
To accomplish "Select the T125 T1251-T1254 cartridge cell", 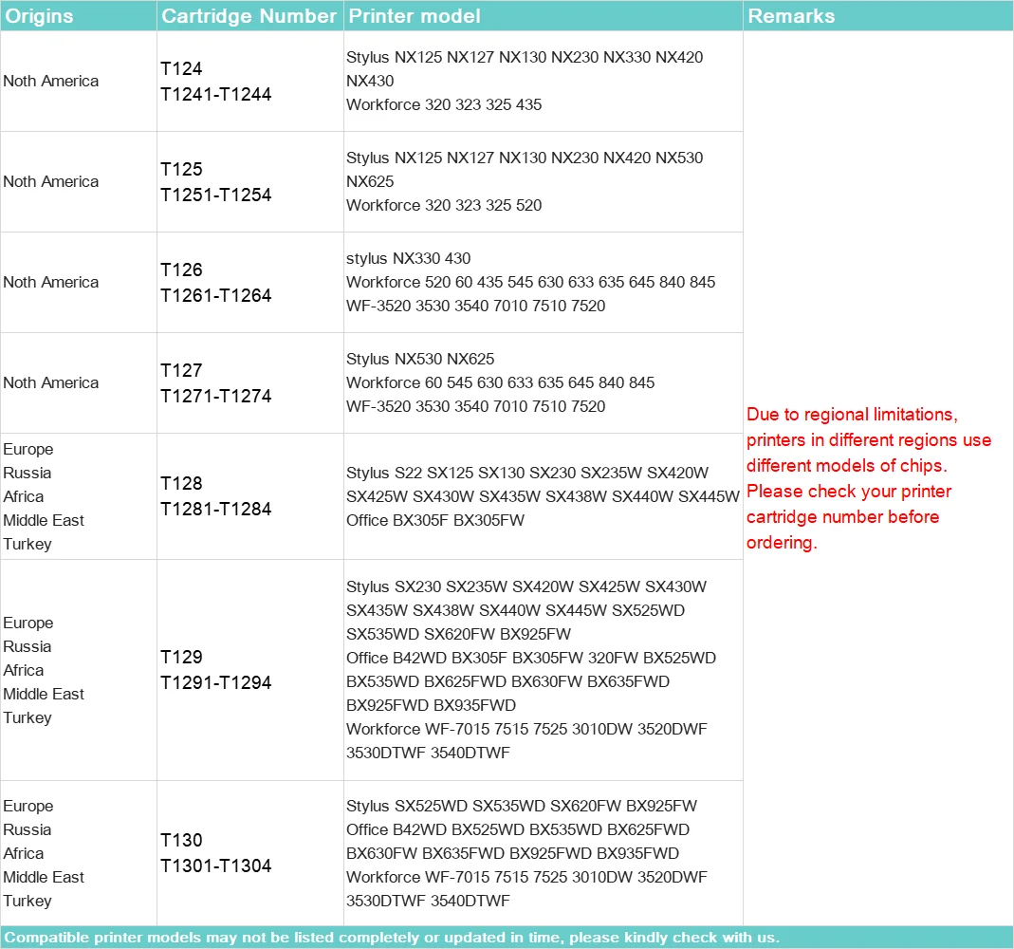I will click(249, 182).
